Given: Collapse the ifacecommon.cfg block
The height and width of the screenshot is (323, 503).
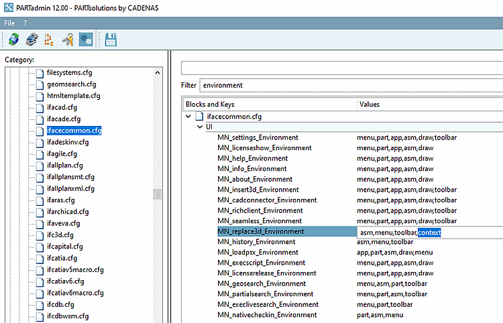Looking at the screenshot, I should pyautogui.click(x=189, y=117).
